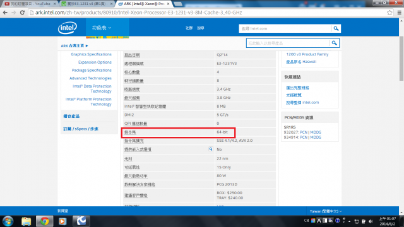This screenshot has width=404, height=227.
Task: Open crescent moon app on taskbar
Action: pos(81,221)
